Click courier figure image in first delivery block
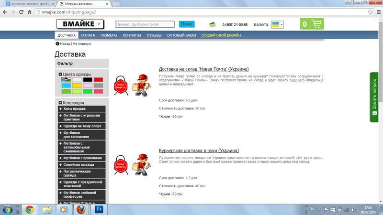 (142, 86)
